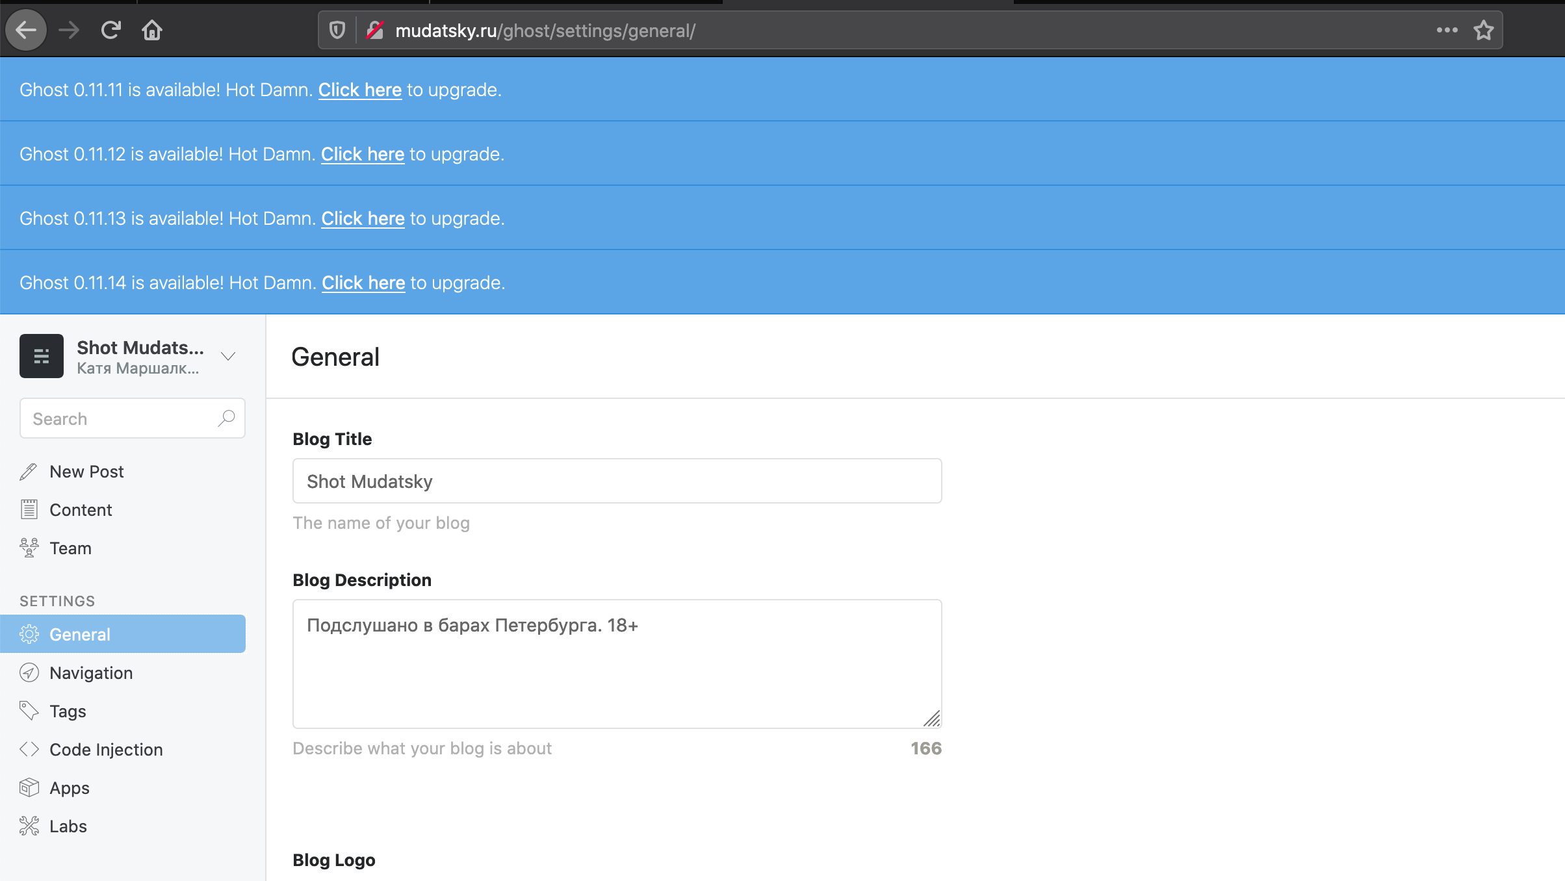
Task: Bookmark page with the star icon
Action: (1484, 30)
